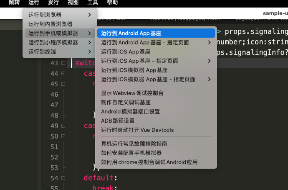The width and height of the screenshot is (288, 190).
Task: Open the 视图 menu in menu bar
Action: [x=73, y=3]
